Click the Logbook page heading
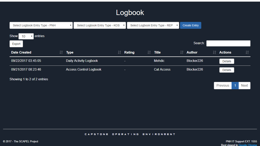This screenshot has height=146, width=260. [130, 13]
